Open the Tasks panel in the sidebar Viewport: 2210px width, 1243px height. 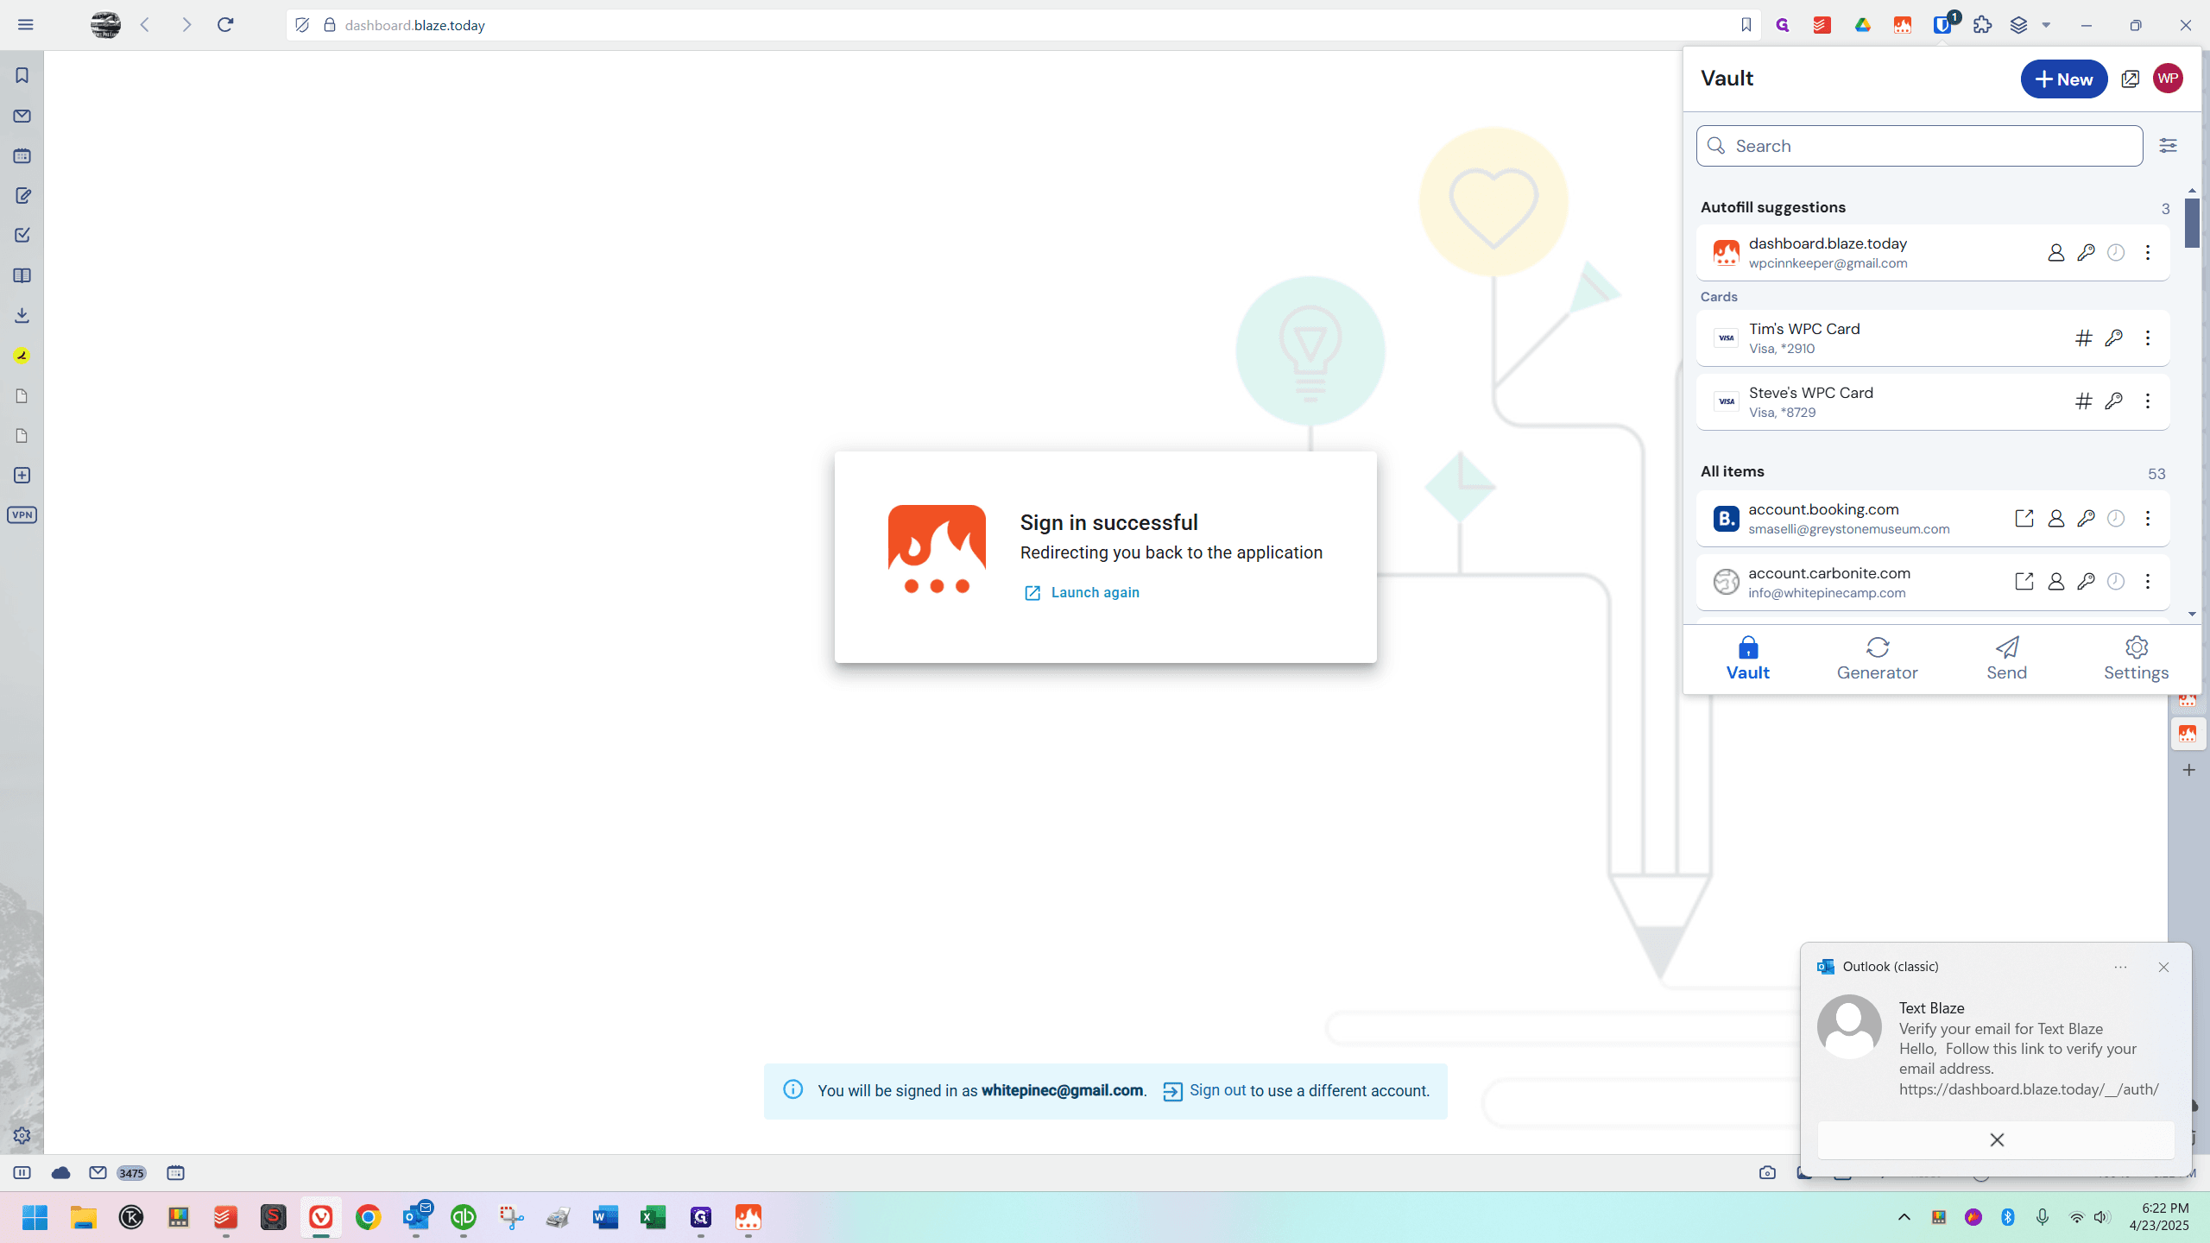click(22, 235)
